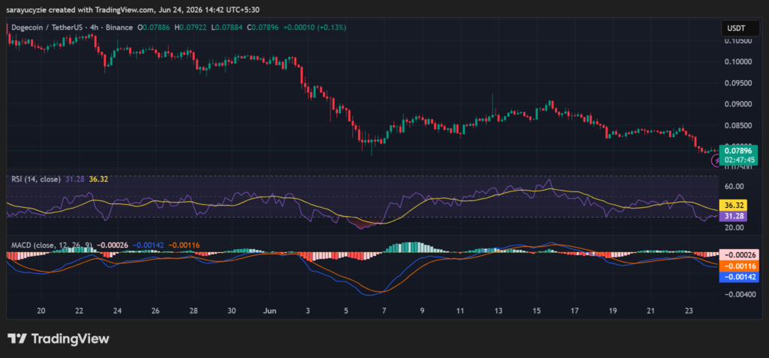Click the blue -0.00142 value in MACD legend
This screenshot has height=358, width=769.
tap(148, 244)
